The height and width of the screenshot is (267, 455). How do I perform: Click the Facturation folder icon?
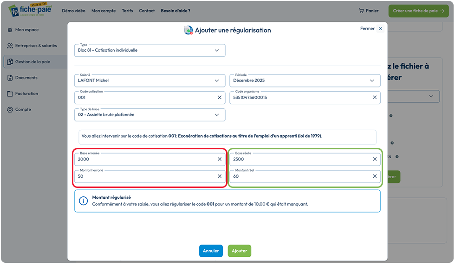pyautogui.click(x=10, y=94)
